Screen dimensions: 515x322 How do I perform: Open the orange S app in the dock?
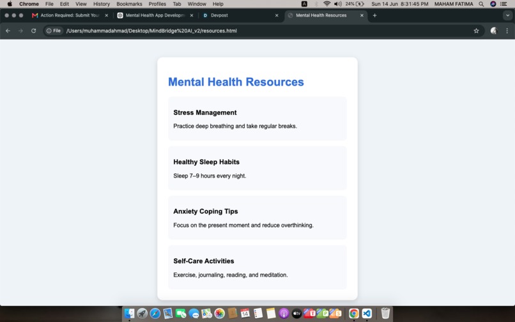pos(335,314)
